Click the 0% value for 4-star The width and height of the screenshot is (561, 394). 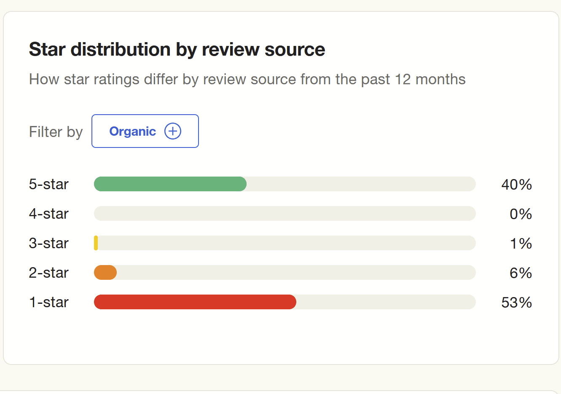521,214
